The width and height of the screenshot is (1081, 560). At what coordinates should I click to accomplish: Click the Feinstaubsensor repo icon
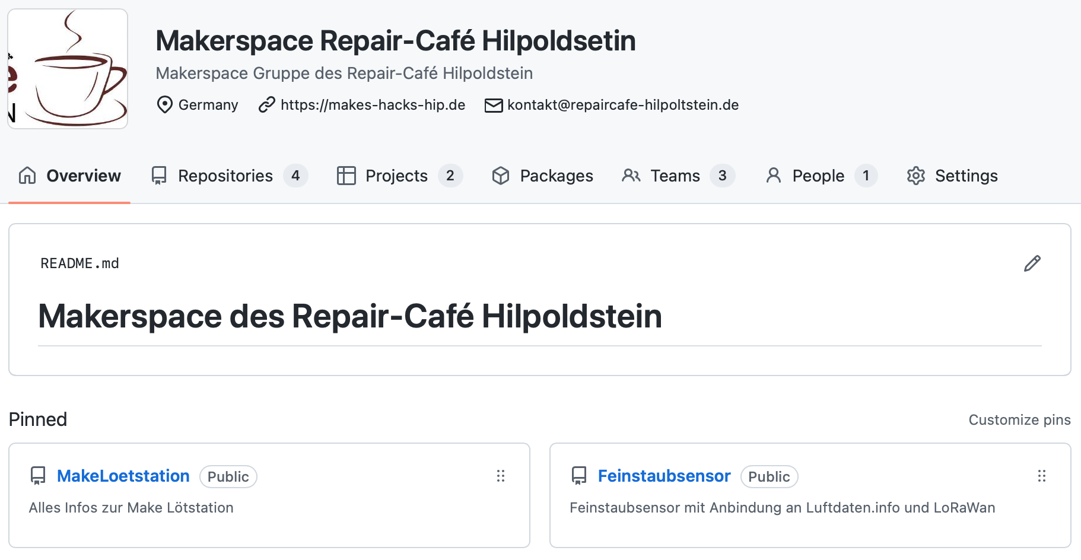(579, 476)
